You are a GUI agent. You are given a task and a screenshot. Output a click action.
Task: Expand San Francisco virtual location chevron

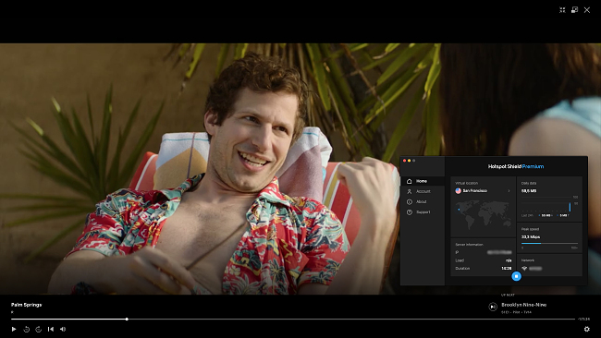509,190
